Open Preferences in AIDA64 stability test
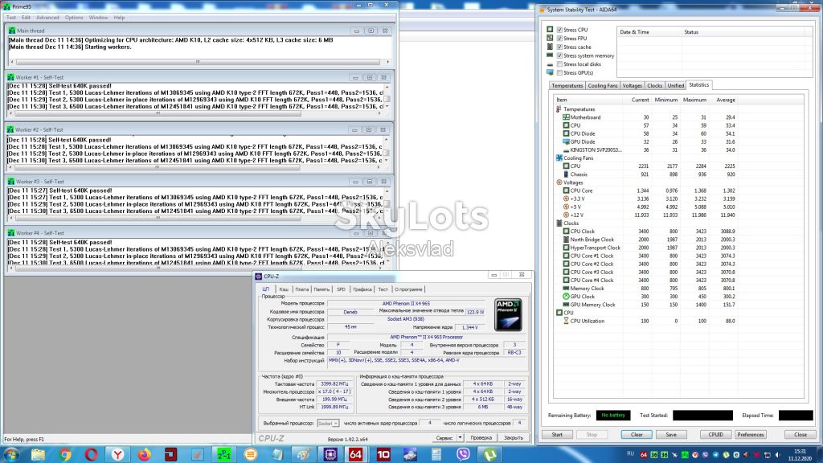The image size is (823, 463). [x=751, y=435]
